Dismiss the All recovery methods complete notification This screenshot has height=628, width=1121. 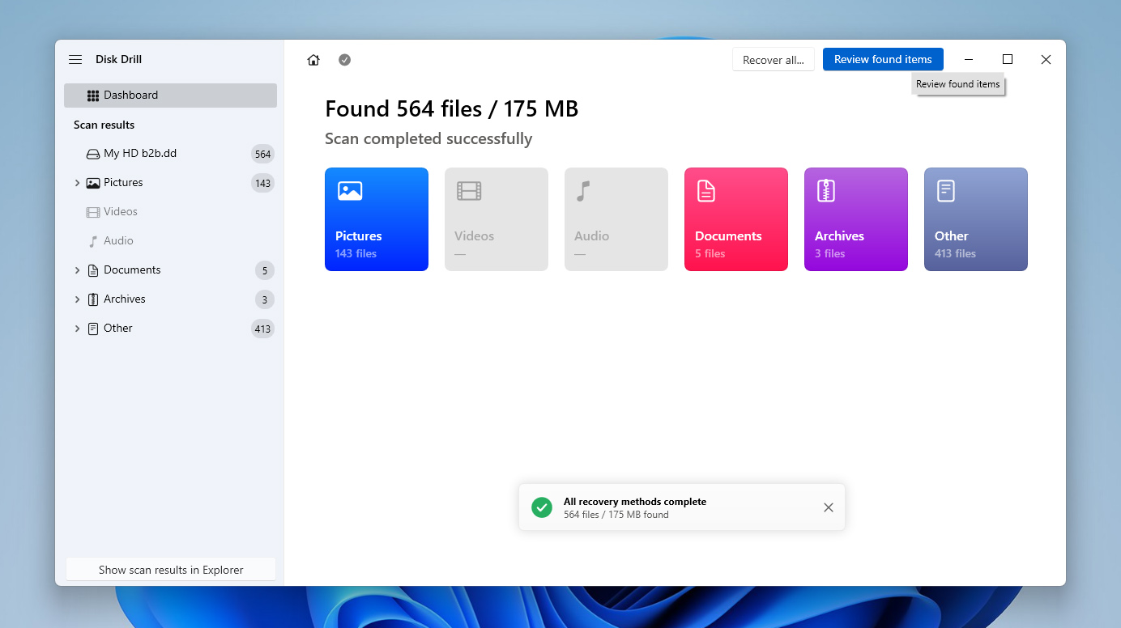click(828, 507)
